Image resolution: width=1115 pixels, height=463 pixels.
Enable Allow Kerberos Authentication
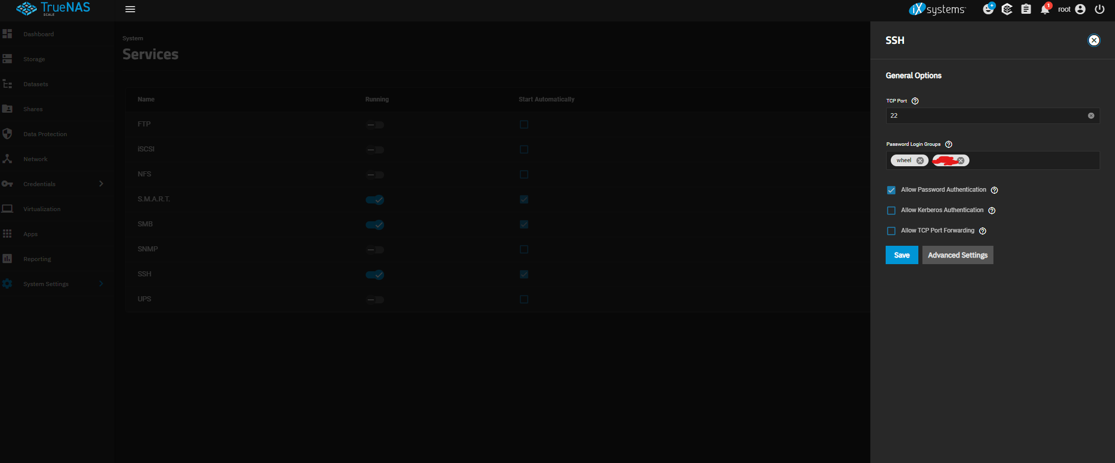pos(891,211)
